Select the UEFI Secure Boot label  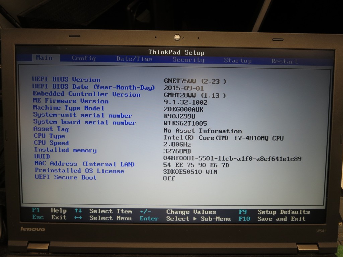pos(66,177)
